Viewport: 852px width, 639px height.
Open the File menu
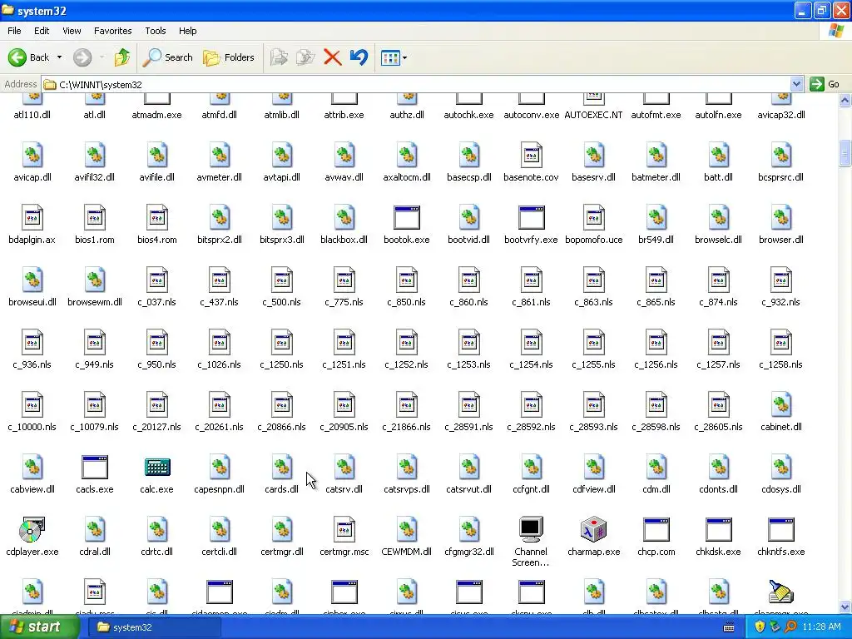coord(14,31)
